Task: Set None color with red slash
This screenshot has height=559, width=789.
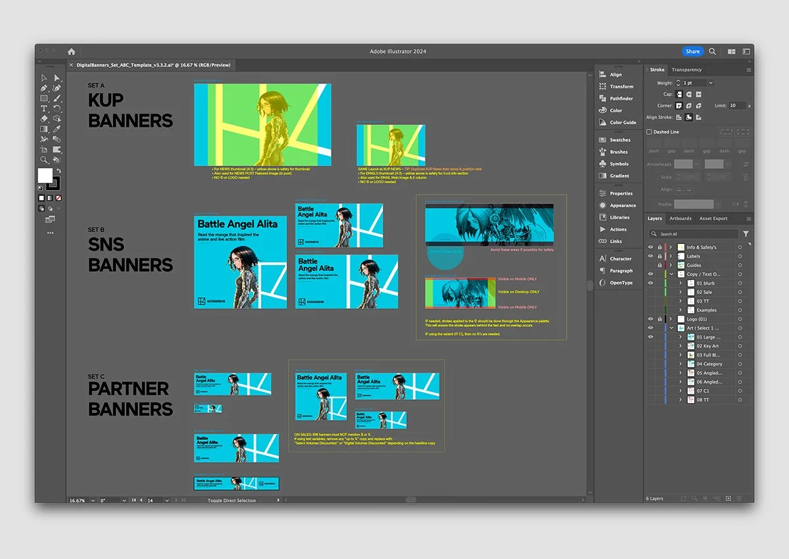Action: click(59, 198)
